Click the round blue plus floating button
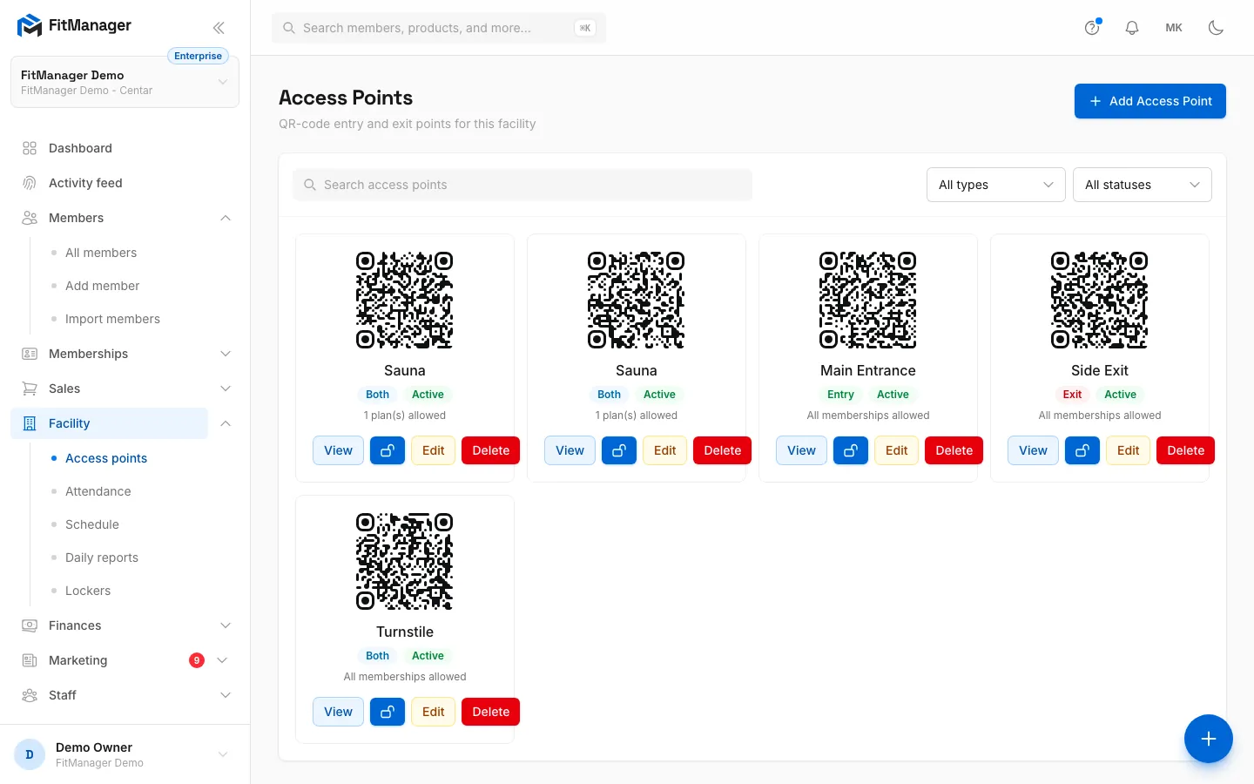Viewport: 1254px width, 784px height. (x=1209, y=739)
